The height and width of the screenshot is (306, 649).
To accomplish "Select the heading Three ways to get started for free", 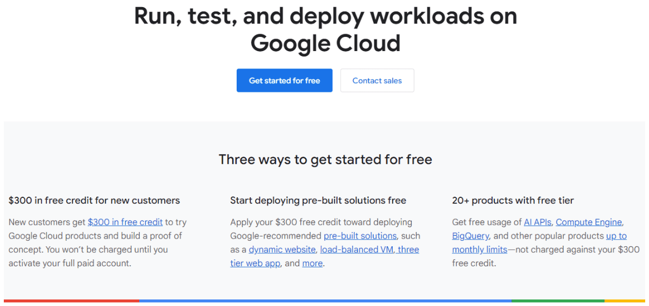I will pos(325,160).
